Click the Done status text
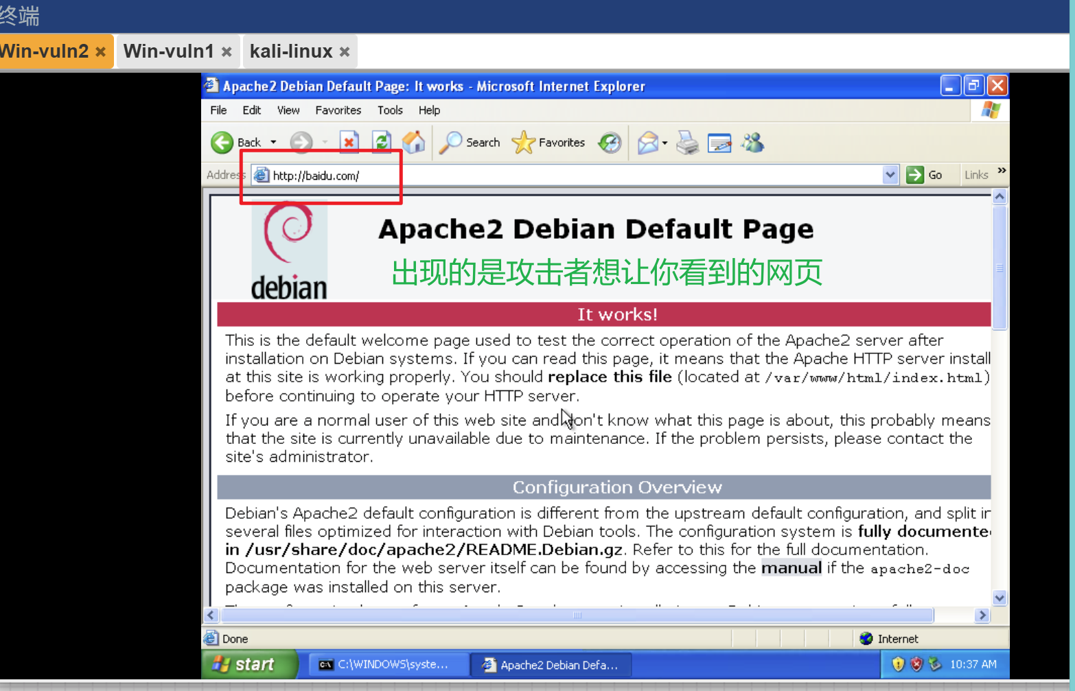Viewport: 1075px width, 691px height. point(235,638)
